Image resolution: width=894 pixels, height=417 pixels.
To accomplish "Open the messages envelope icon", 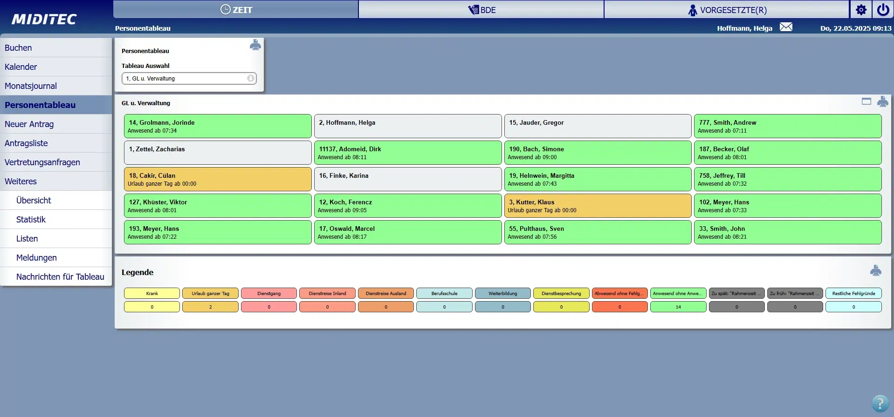I will point(786,27).
